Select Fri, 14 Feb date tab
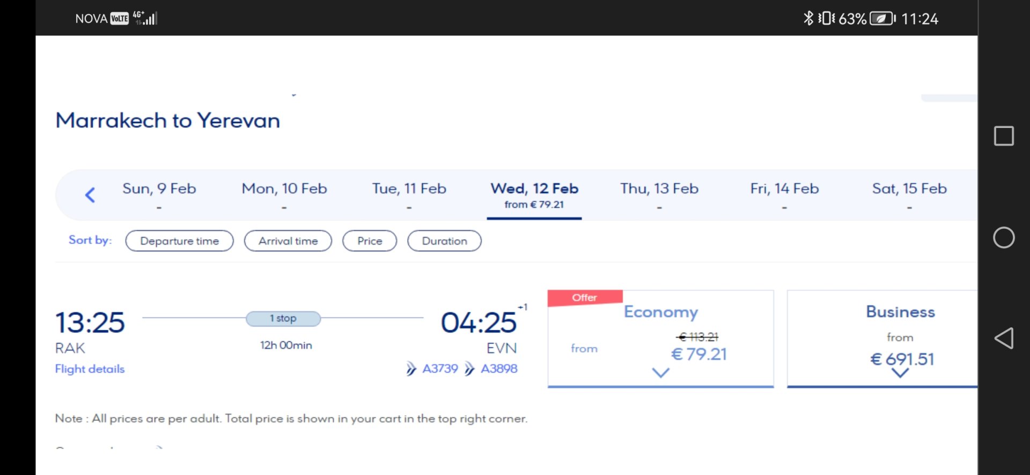 pos(784,195)
